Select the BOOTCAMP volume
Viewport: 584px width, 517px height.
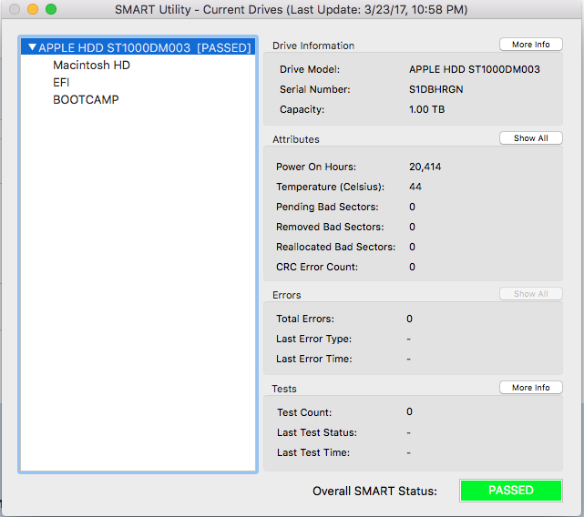pyautogui.click(x=86, y=100)
